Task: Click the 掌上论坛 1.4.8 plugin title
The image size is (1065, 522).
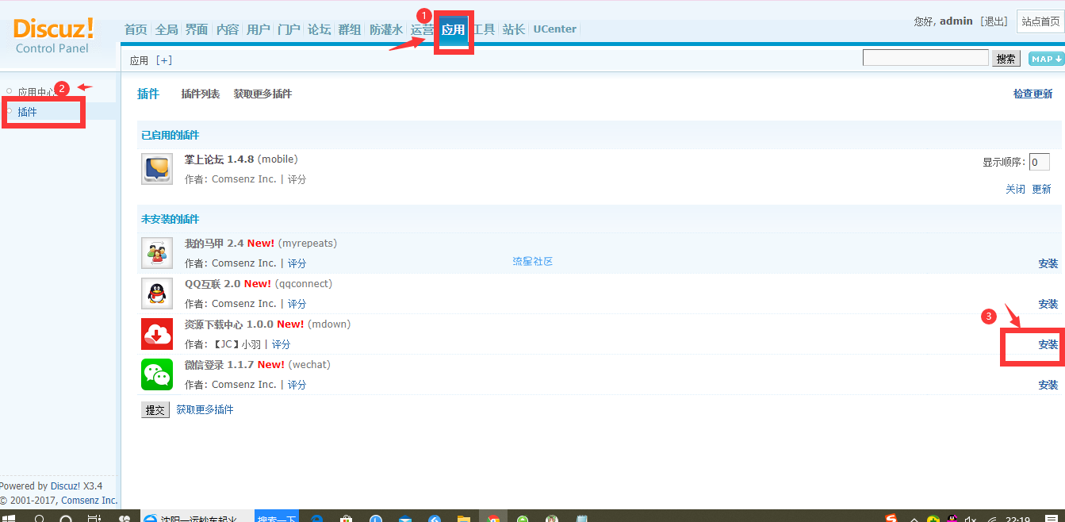Action: pos(220,159)
